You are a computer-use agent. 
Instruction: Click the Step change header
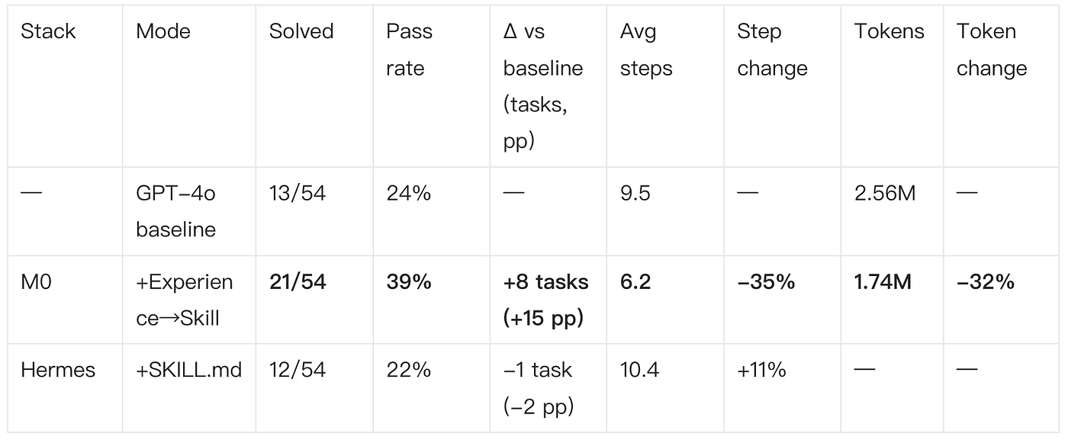pyautogui.click(x=772, y=50)
